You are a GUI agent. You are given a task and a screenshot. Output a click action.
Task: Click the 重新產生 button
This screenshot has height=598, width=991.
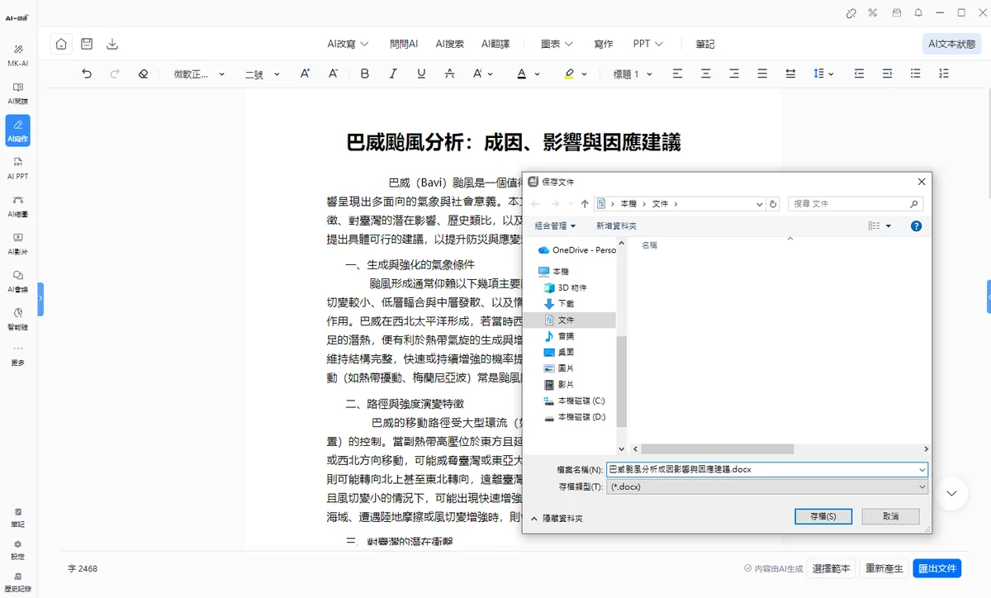pos(884,568)
